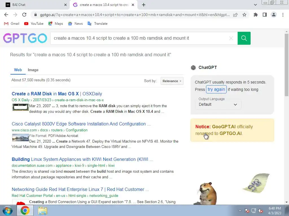The image size is (289, 216).
Task: Switch to the BAI Chat tab
Action: 35,5
